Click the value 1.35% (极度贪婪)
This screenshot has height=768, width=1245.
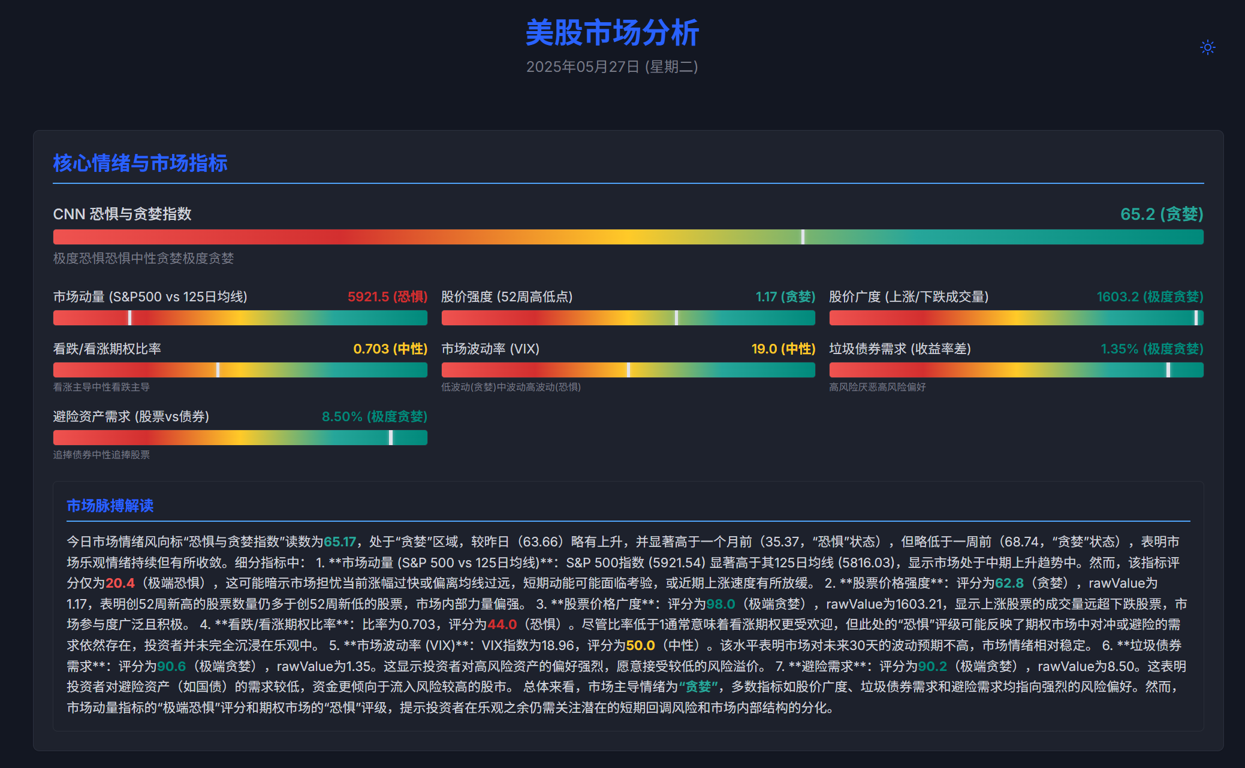tap(1152, 349)
